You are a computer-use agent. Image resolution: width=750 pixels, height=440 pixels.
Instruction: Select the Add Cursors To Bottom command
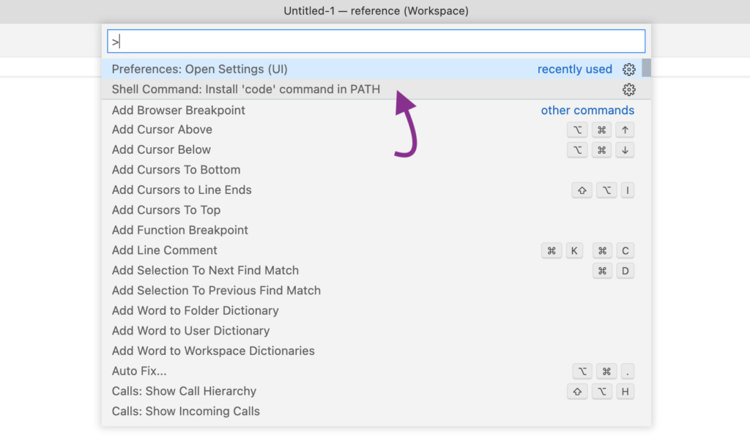pyautogui.click(x=176, y=169)
